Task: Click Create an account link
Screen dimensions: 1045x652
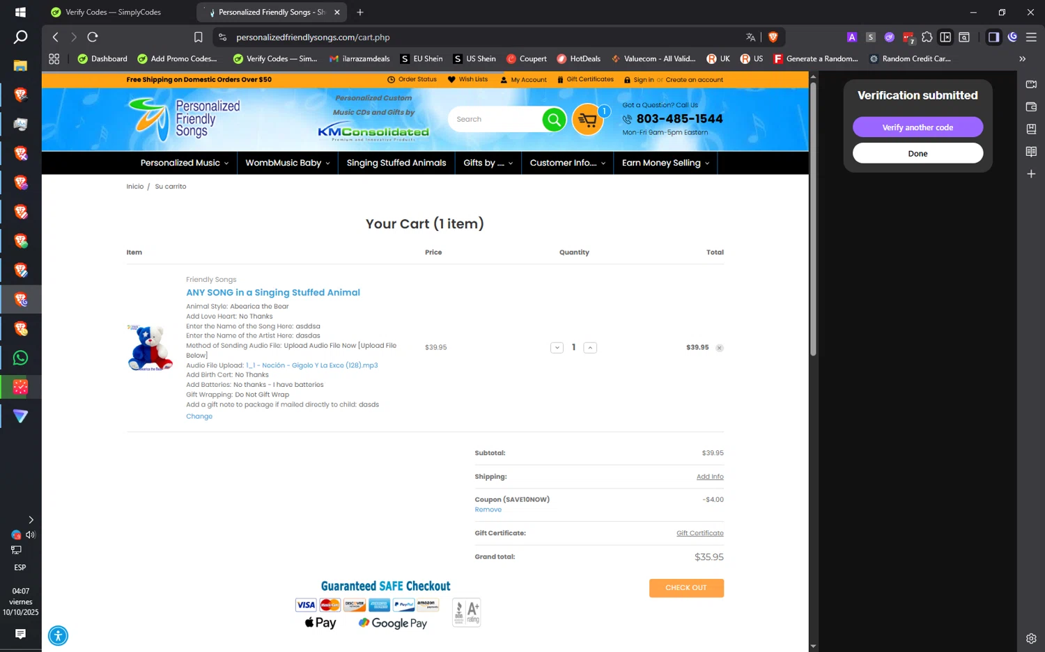Action: [x=694, y=80]
